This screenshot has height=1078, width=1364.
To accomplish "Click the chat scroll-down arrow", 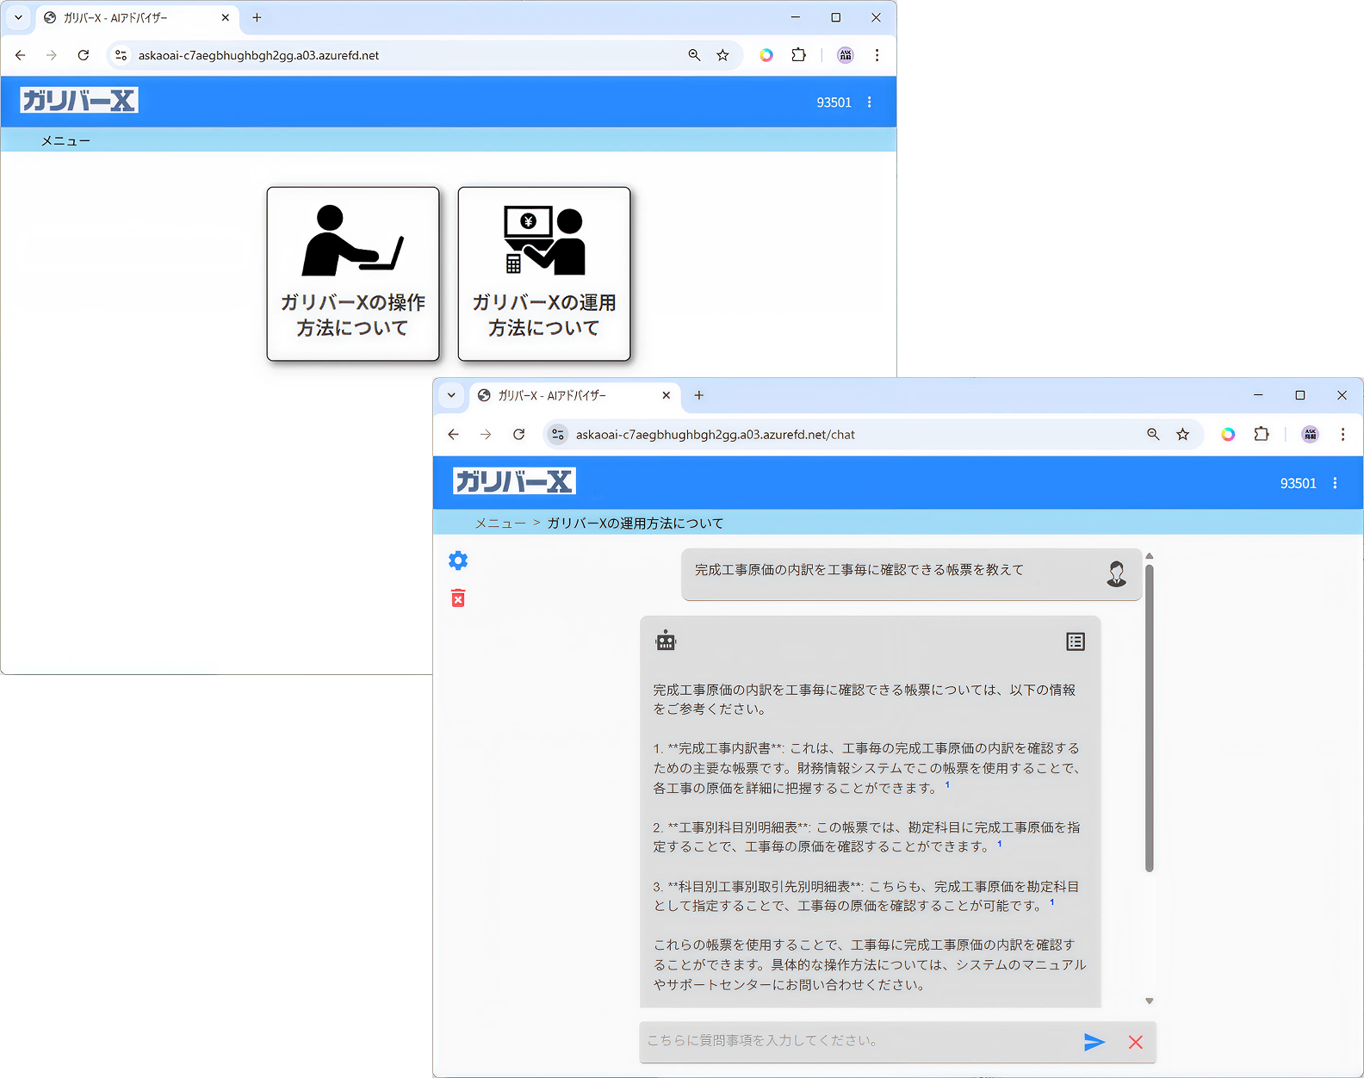I will (x=1149, y=1001).
